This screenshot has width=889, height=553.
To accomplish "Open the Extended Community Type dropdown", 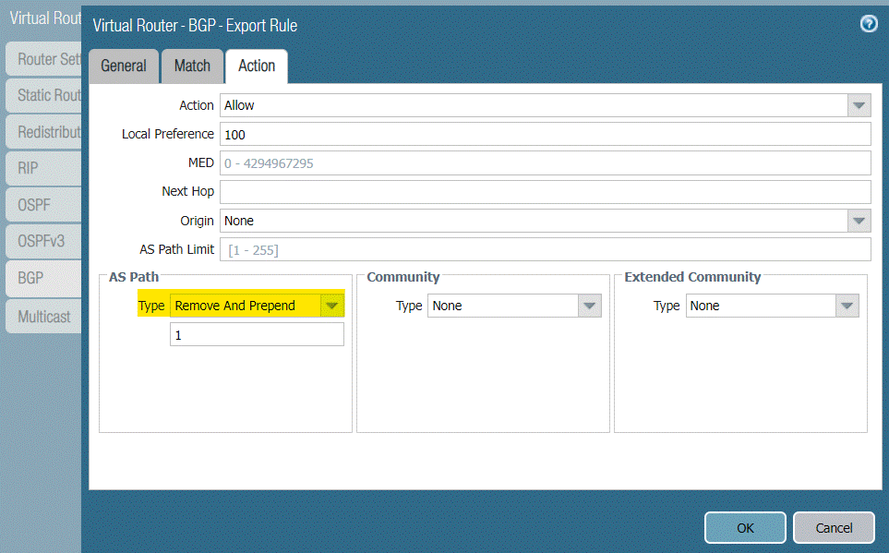I will point(847,305).
